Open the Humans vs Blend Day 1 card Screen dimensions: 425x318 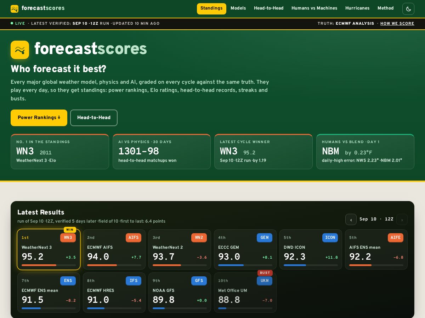coord(365,152)
